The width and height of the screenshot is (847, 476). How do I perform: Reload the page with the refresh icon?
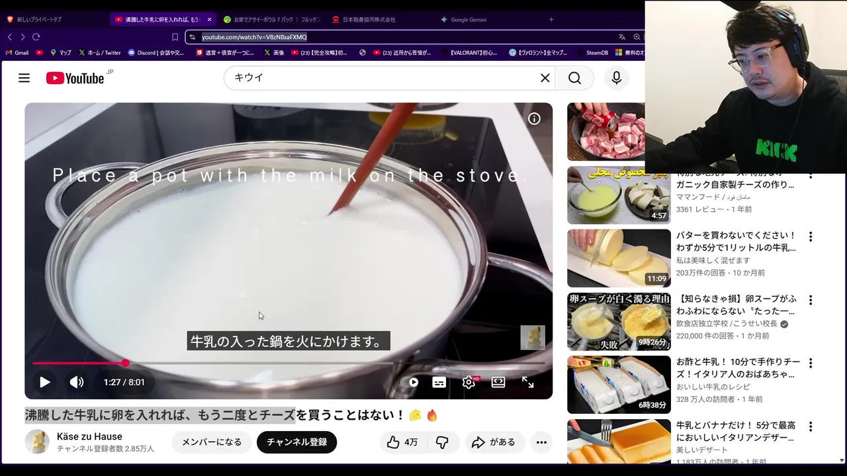[x=36, y=37]
